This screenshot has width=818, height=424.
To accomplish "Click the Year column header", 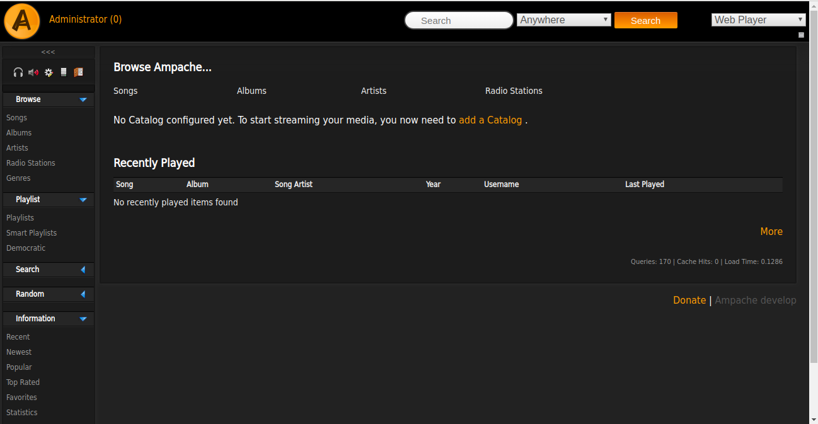I will pyautogui.click(x=433, y=185).
